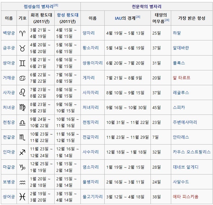Open the 쌍아궁 link
The image size is (213, 205).
(9, 63)
